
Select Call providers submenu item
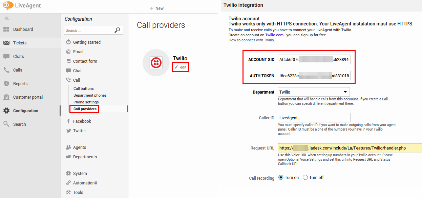click(x=85, y=109)
